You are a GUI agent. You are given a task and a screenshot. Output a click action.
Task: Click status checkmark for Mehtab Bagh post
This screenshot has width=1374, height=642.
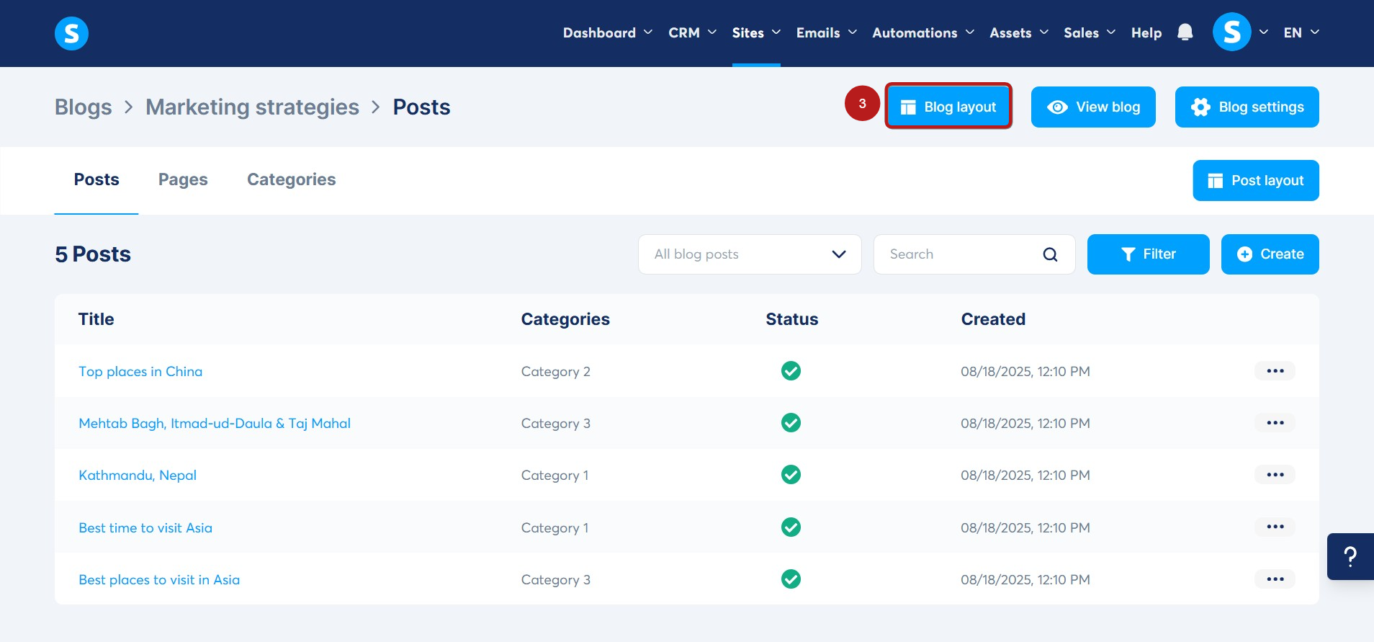(791, 423)
